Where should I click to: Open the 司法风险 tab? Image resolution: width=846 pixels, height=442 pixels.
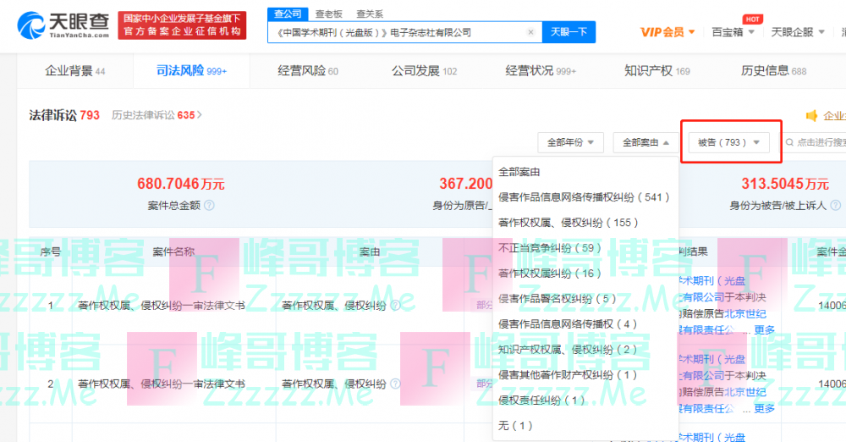click(x=191, y=71)
